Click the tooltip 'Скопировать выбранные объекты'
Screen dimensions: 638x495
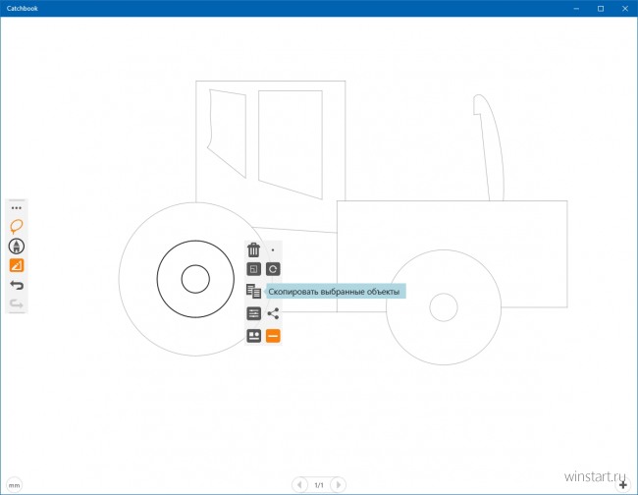[334, 292]
